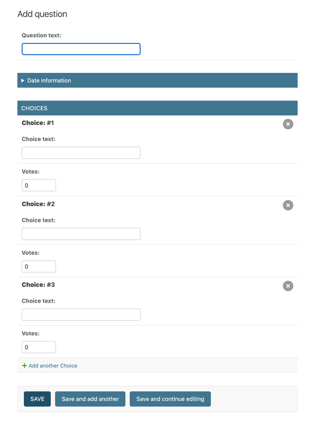
Task: Click the green plus icon beside Add another Choice
Action: (24, 365)
